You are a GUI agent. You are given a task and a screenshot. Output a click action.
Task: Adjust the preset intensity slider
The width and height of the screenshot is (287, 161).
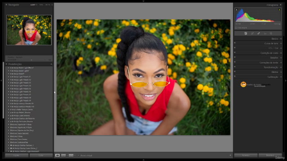coord(31,60)
